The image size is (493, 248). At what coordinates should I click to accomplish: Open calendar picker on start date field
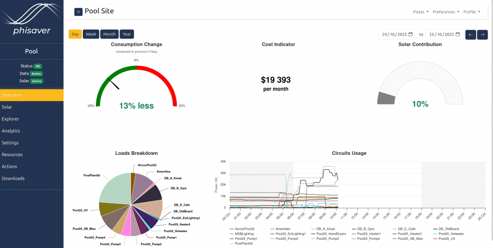[411, 35]
